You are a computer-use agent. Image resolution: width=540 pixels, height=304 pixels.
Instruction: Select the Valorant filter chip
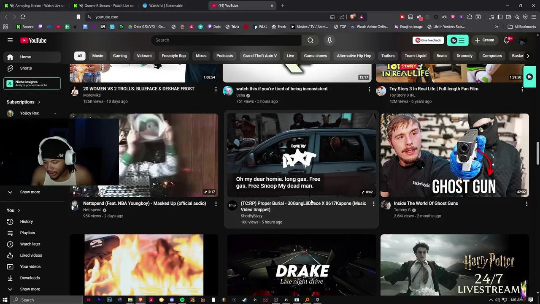144,56
